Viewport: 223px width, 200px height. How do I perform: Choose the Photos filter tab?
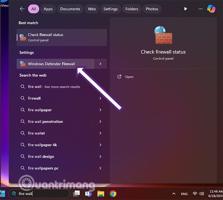point(152,9)
